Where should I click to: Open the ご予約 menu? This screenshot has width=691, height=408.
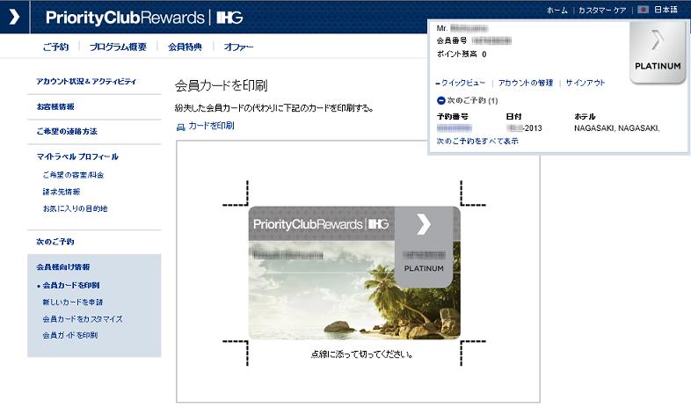coord(56,47)
